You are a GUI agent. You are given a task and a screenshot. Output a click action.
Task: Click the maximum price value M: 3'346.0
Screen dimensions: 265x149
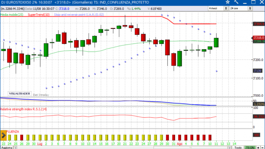click(x=100, y=9)
